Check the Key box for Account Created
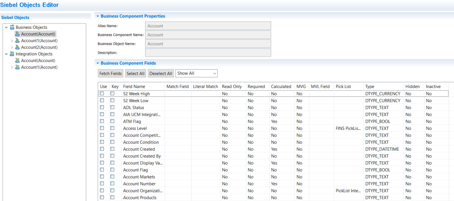The image size is (454, 201). coord(112,149)
